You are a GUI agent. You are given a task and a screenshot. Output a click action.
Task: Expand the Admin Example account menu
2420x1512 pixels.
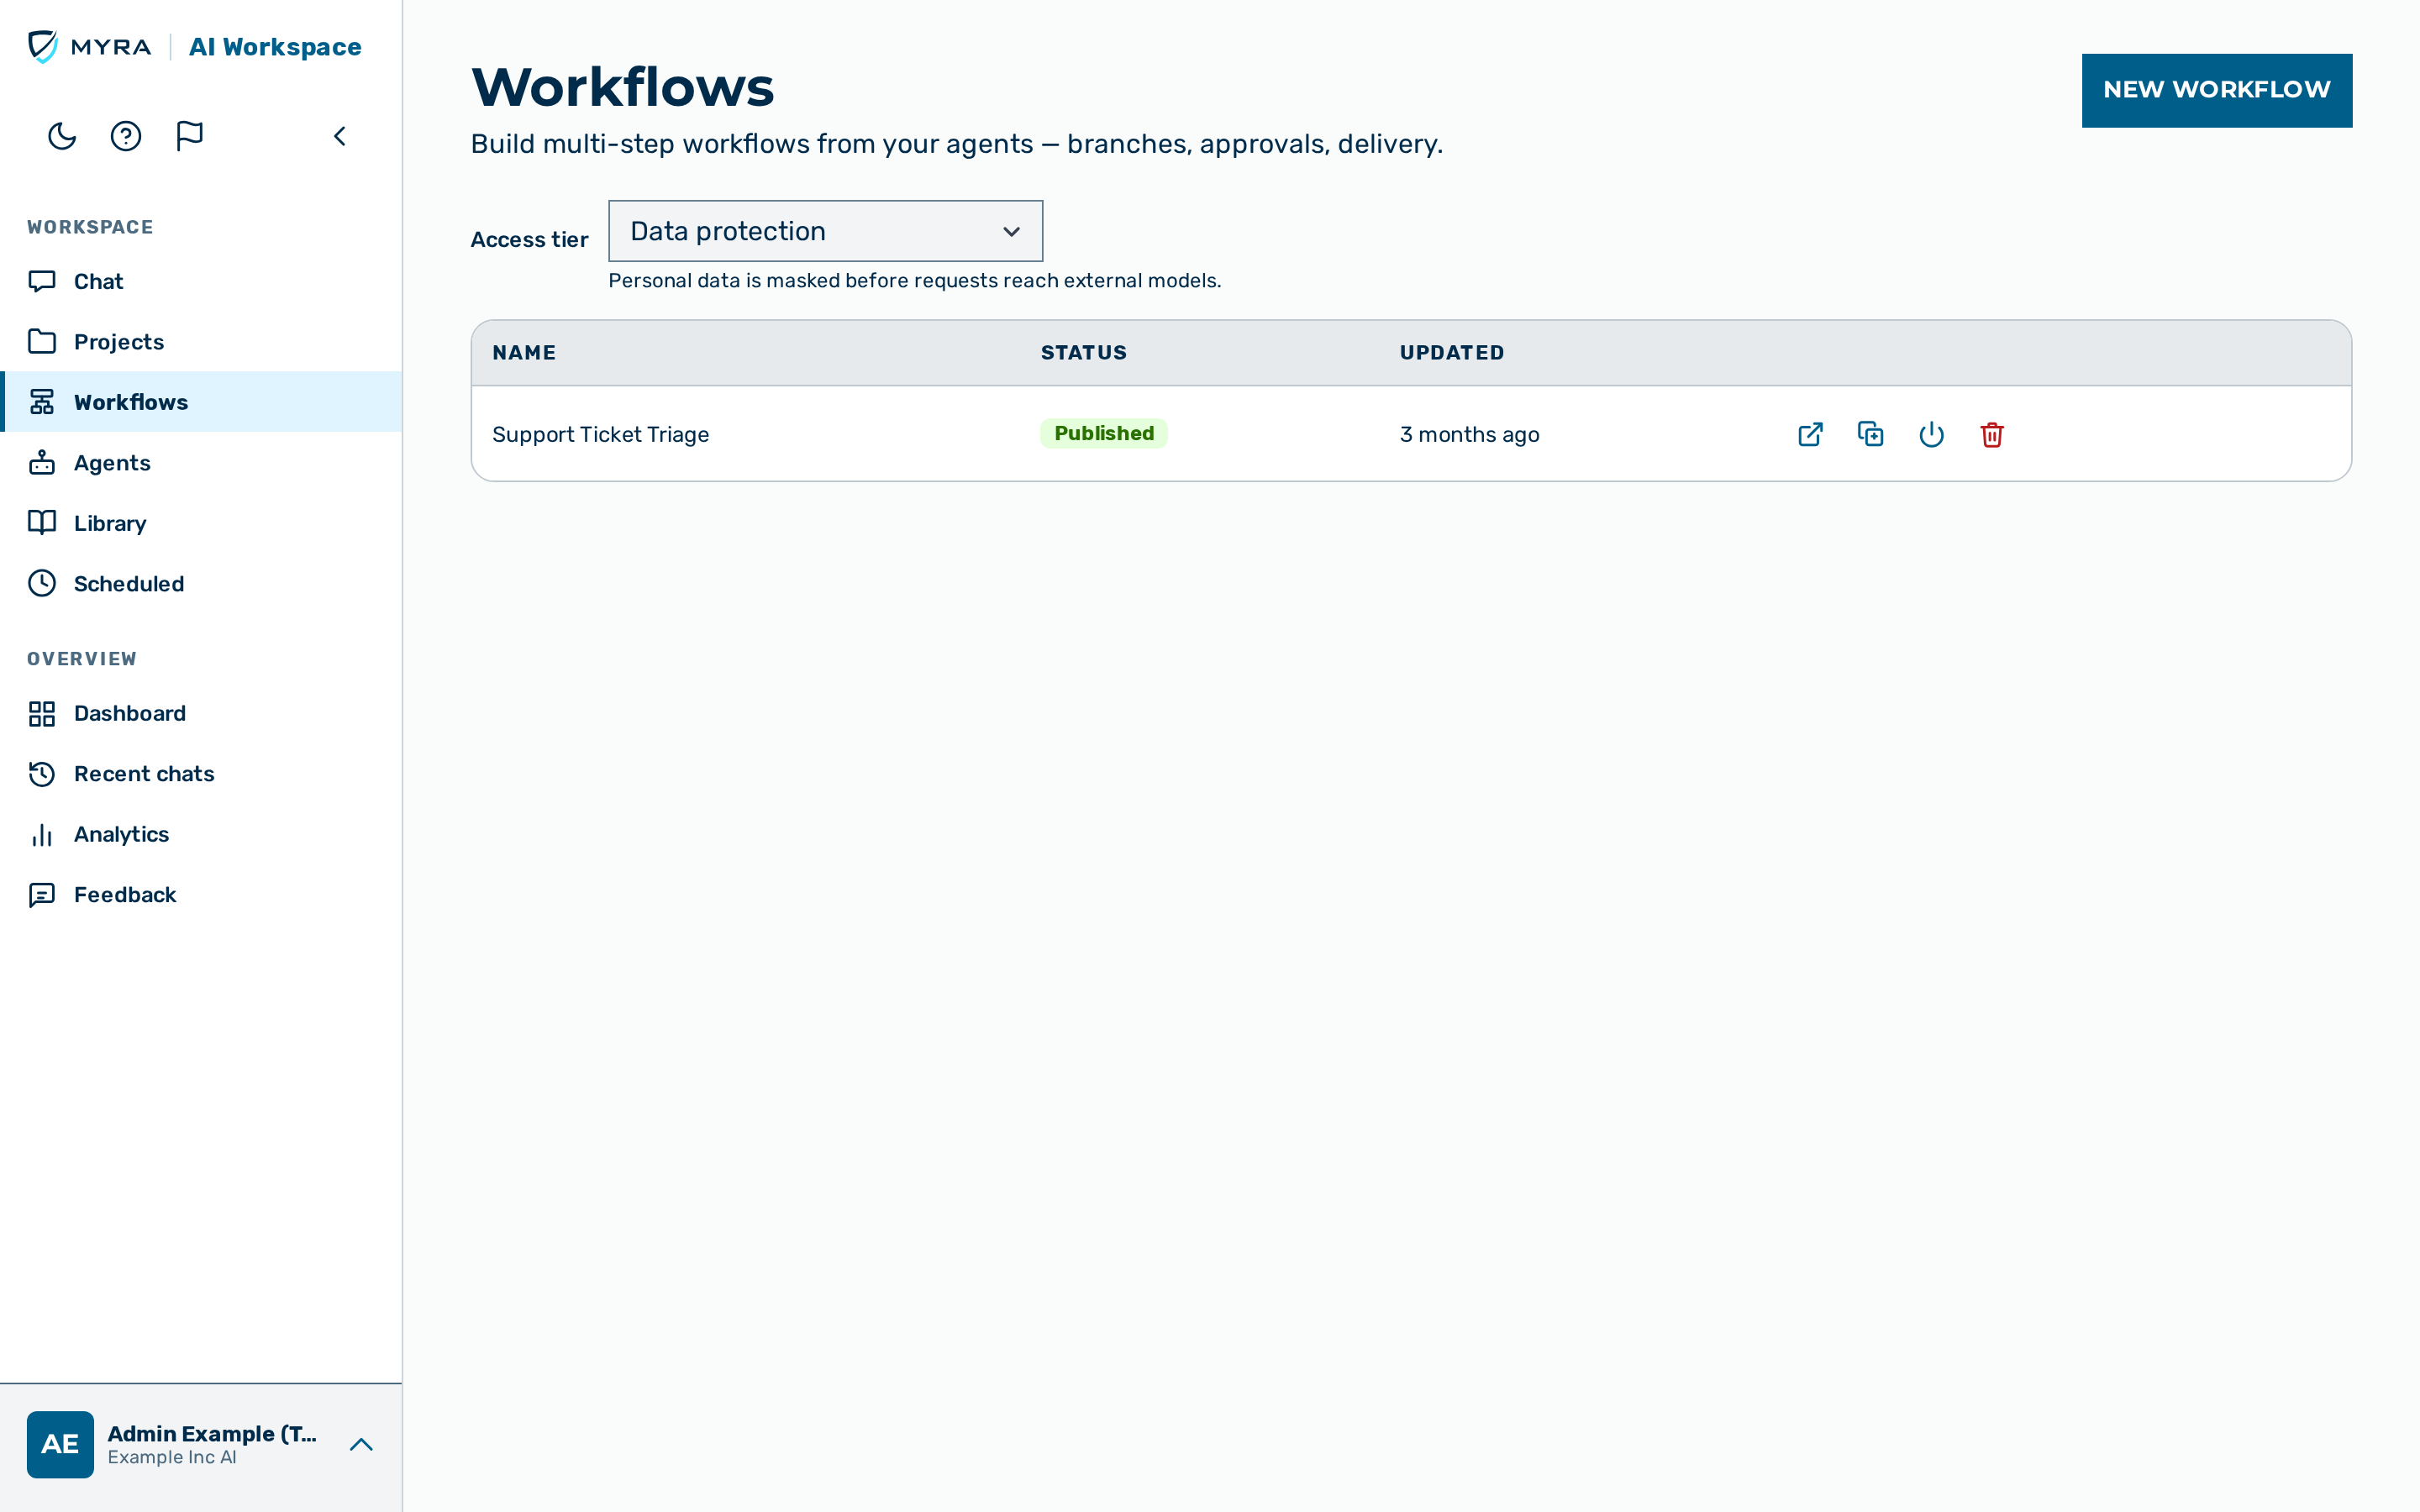coord(361,1445)
